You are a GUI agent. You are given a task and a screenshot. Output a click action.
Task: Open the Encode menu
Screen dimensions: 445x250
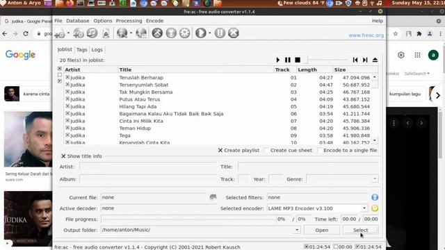[154, 21]
